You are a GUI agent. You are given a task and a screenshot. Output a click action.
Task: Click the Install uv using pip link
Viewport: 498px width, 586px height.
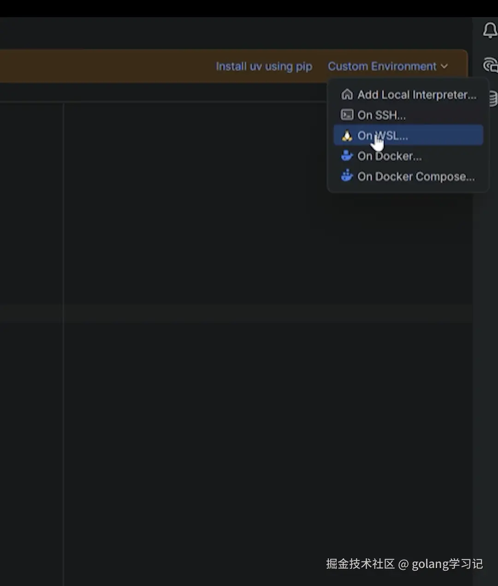264,66
